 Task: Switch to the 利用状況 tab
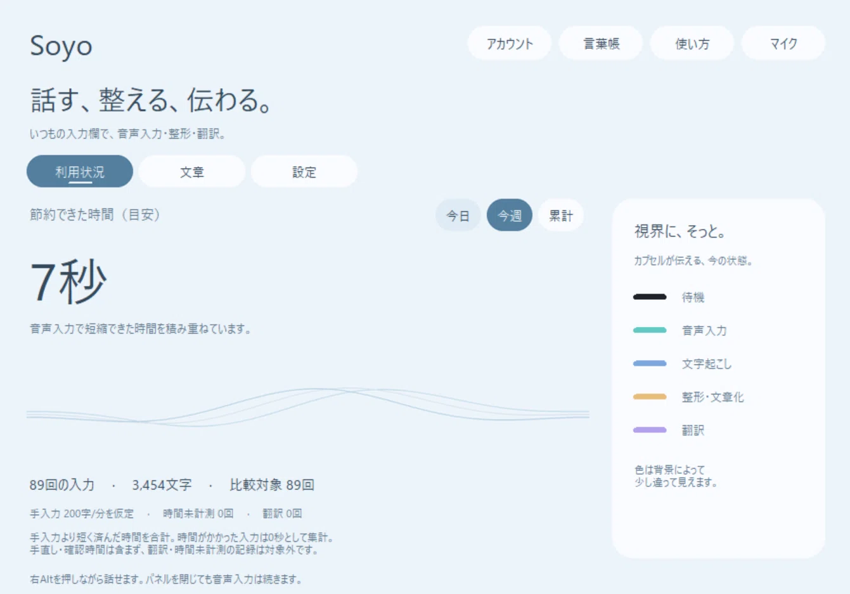[x=80, y=172]
